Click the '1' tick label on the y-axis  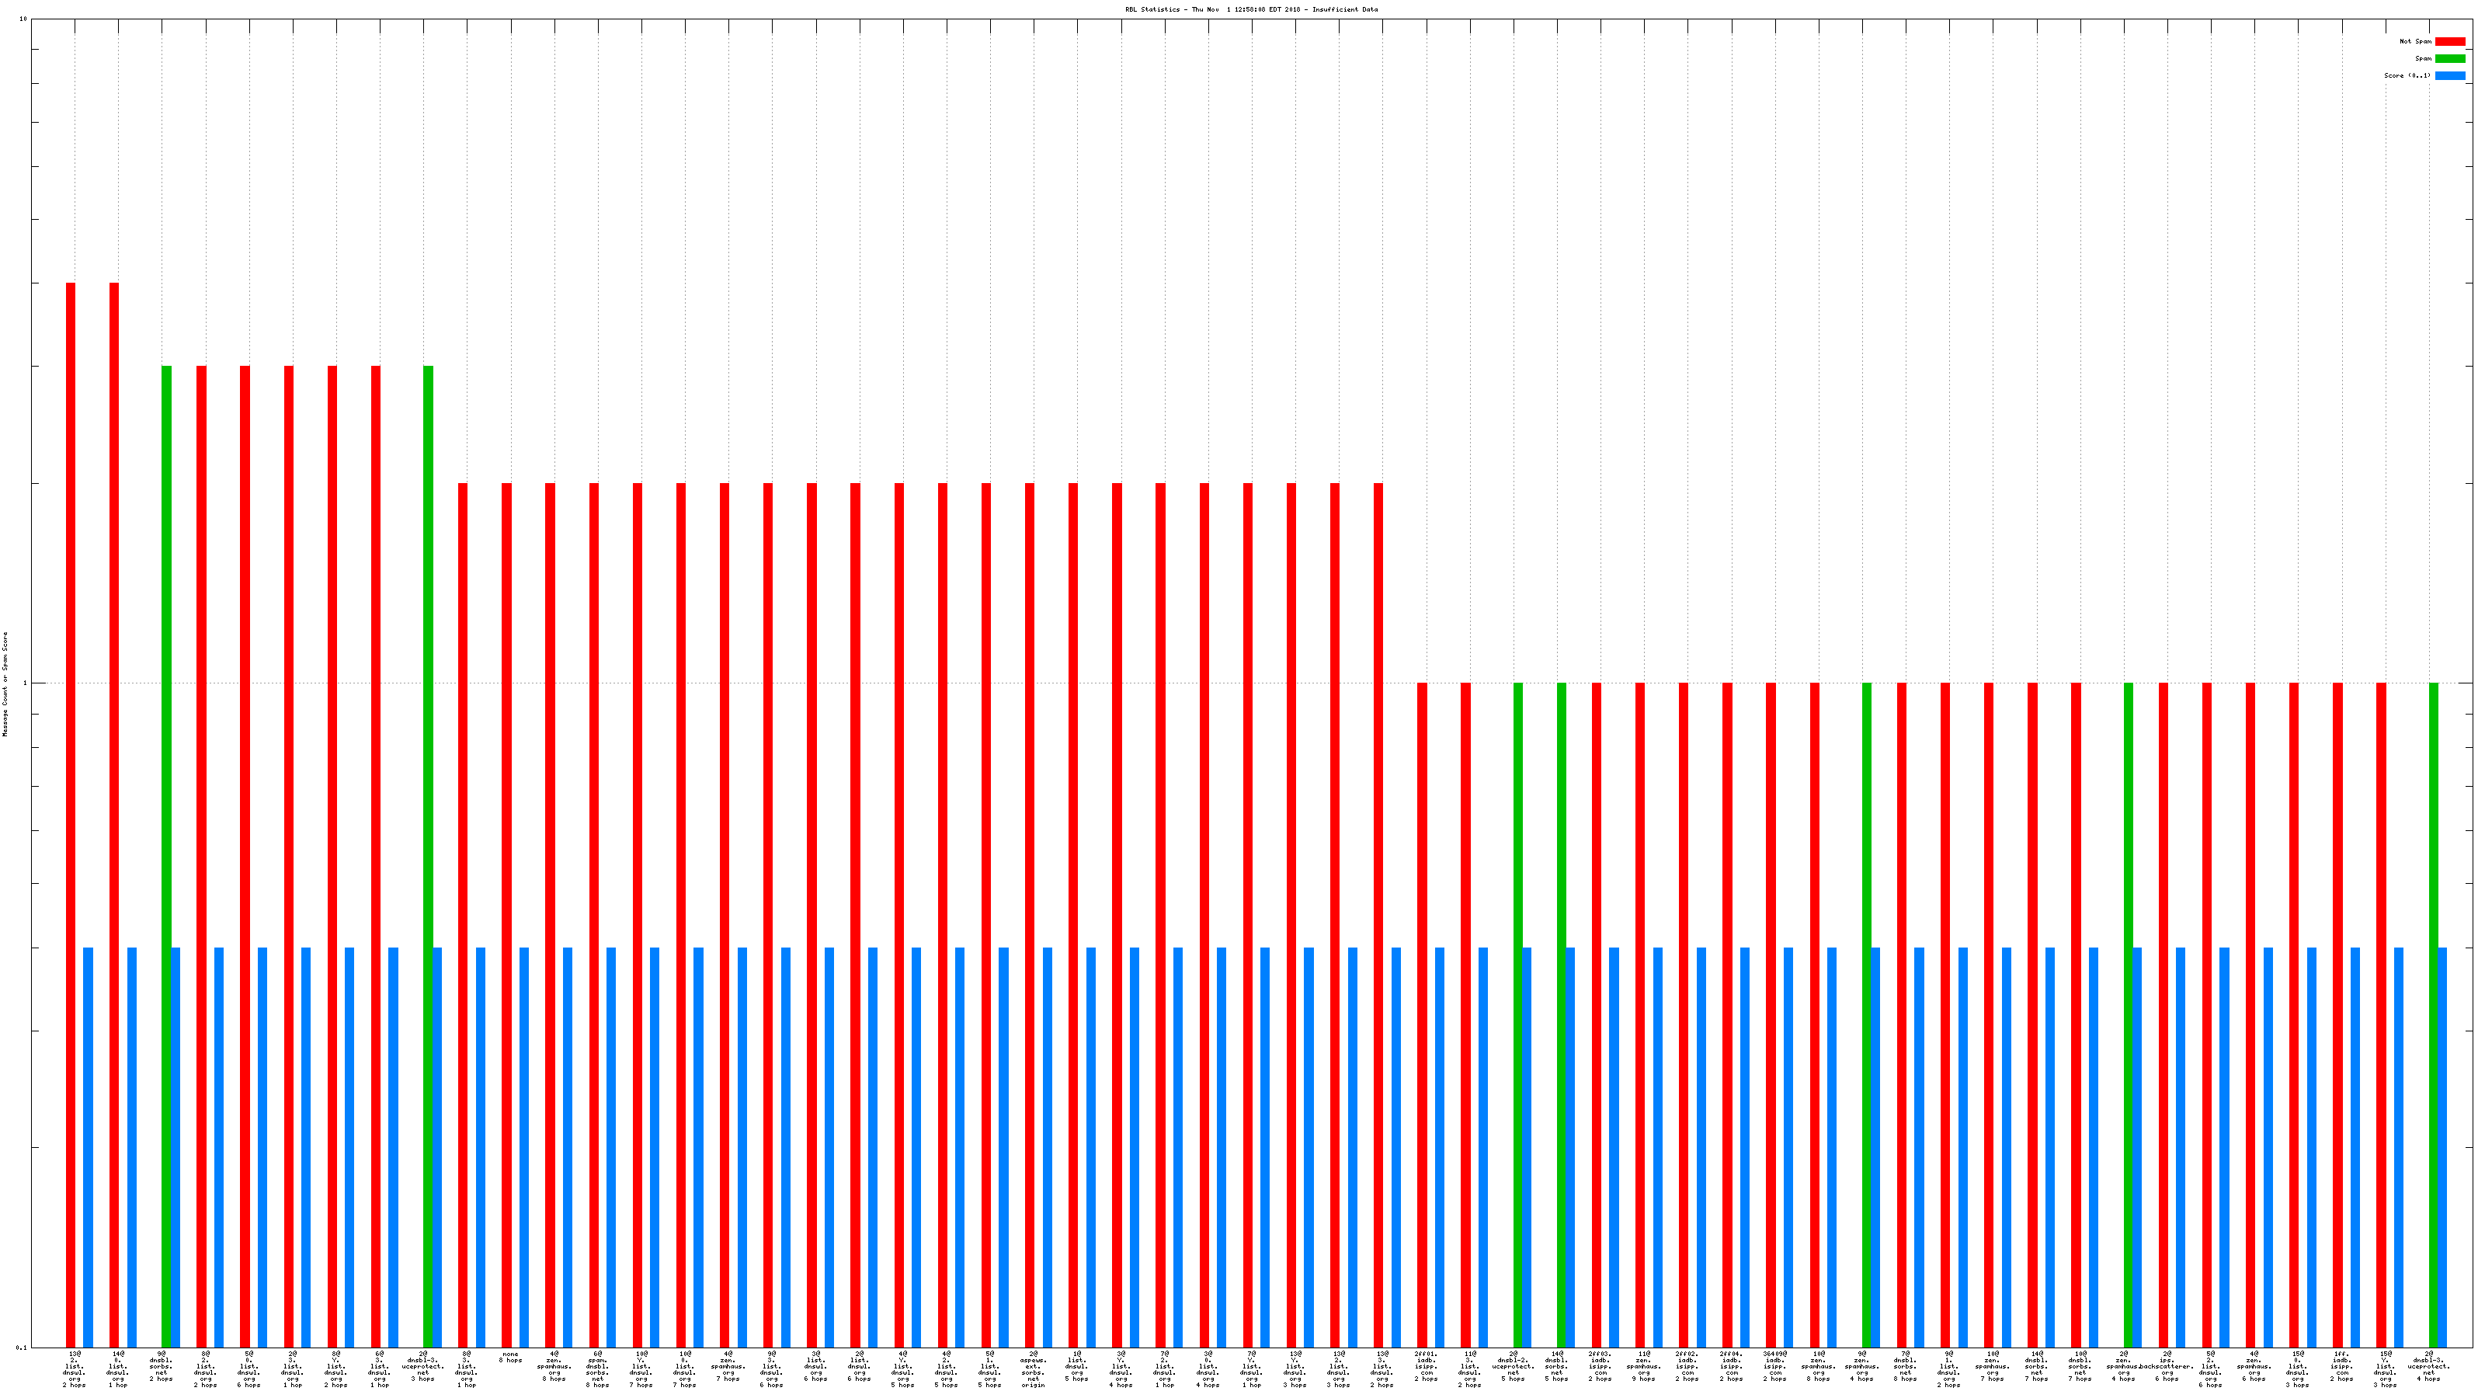pos(25,684)
